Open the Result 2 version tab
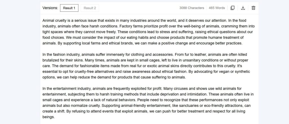289x124 pixels. click(x=90, y=8)
